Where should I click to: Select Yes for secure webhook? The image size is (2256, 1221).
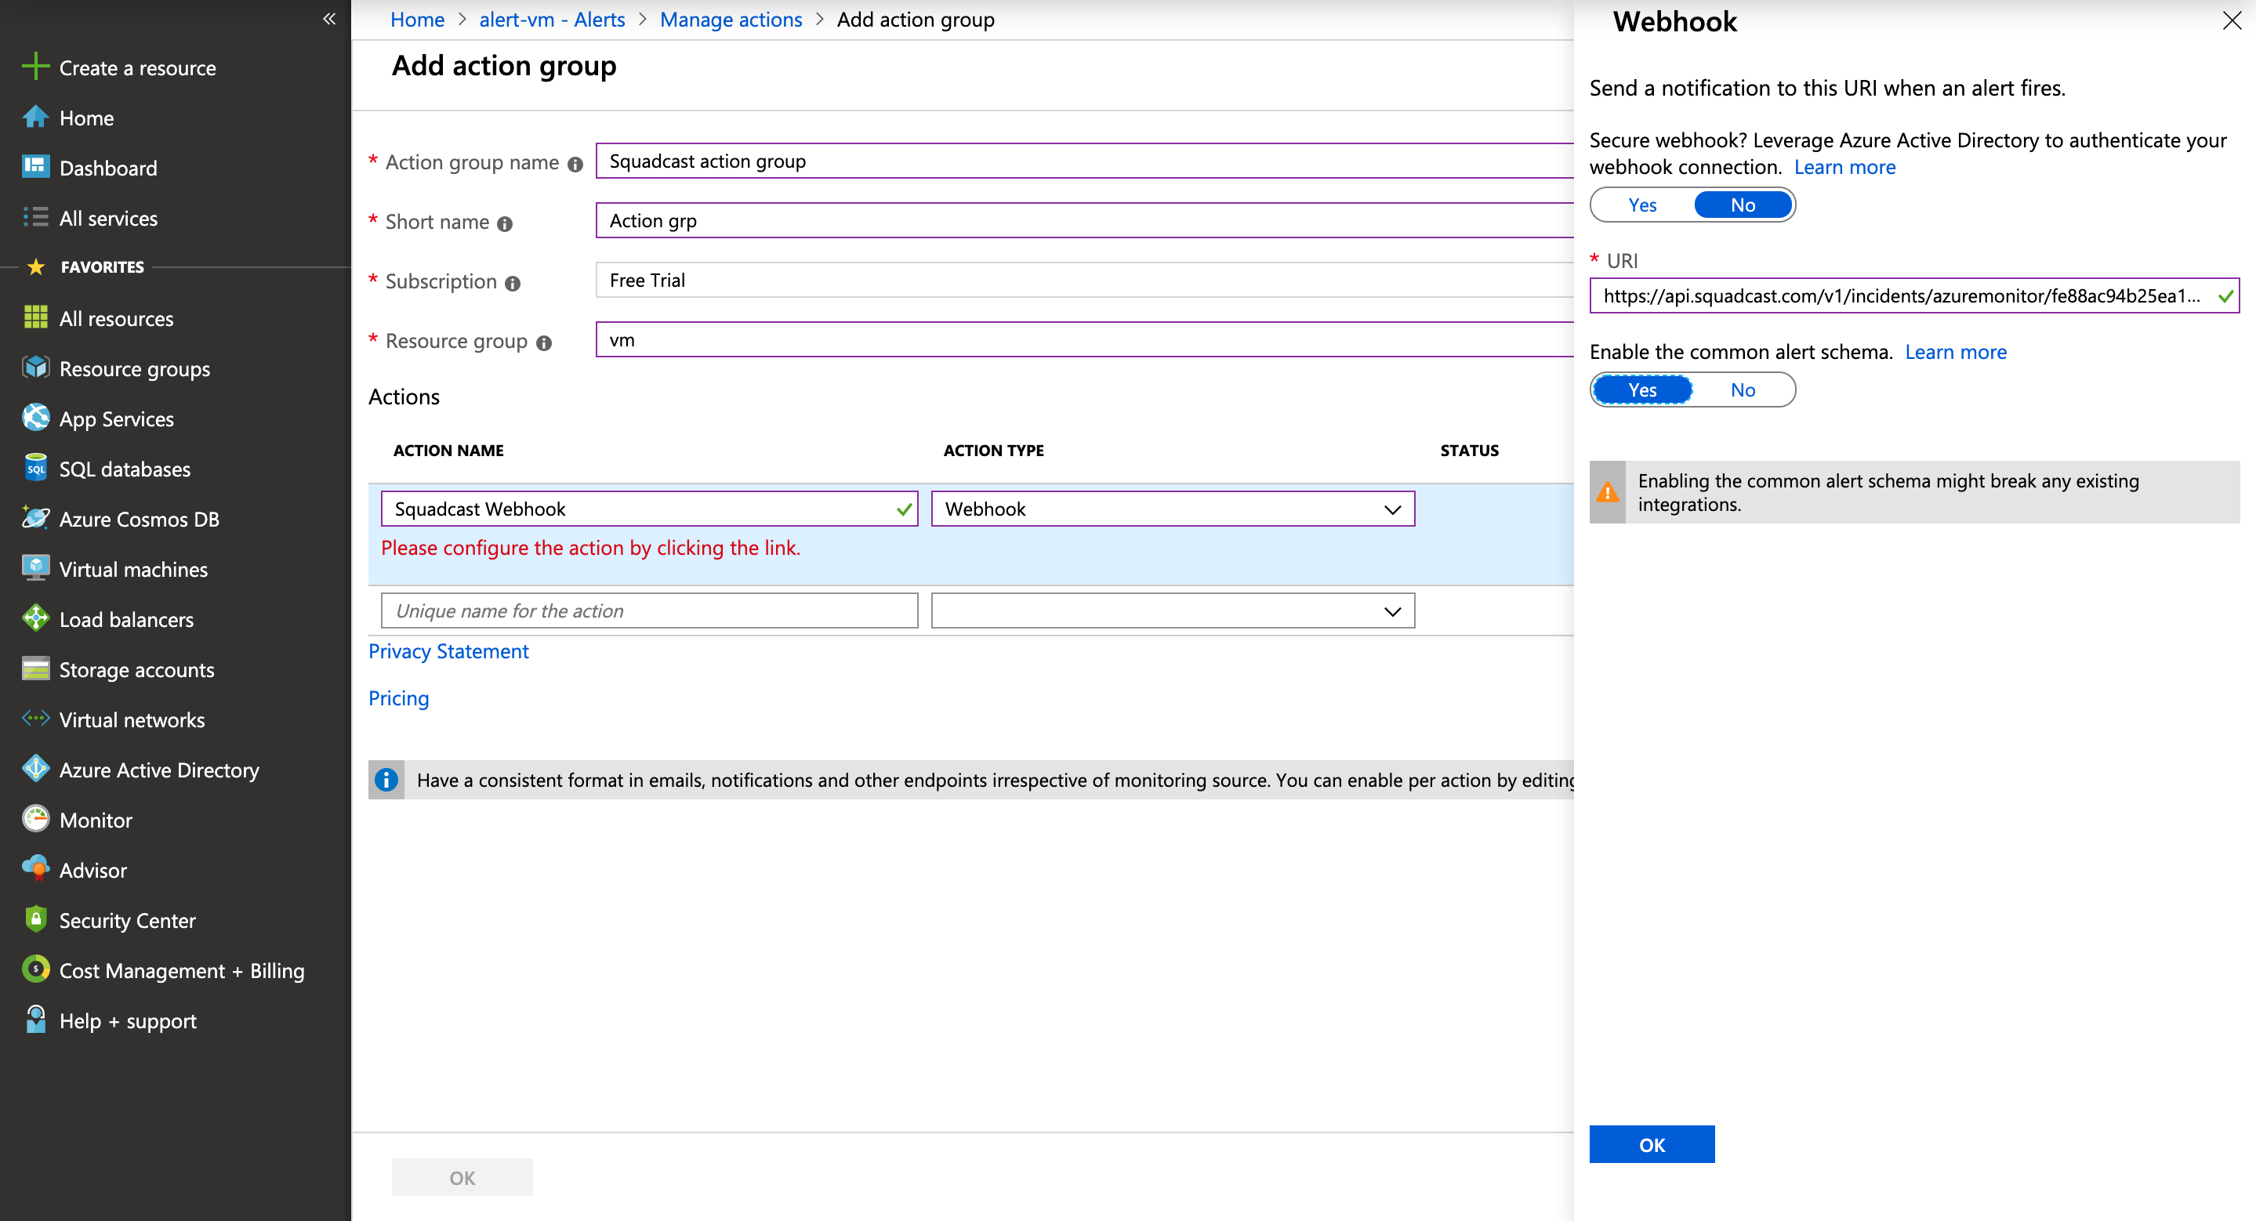pyautogui.click(x=1642, y=205)
